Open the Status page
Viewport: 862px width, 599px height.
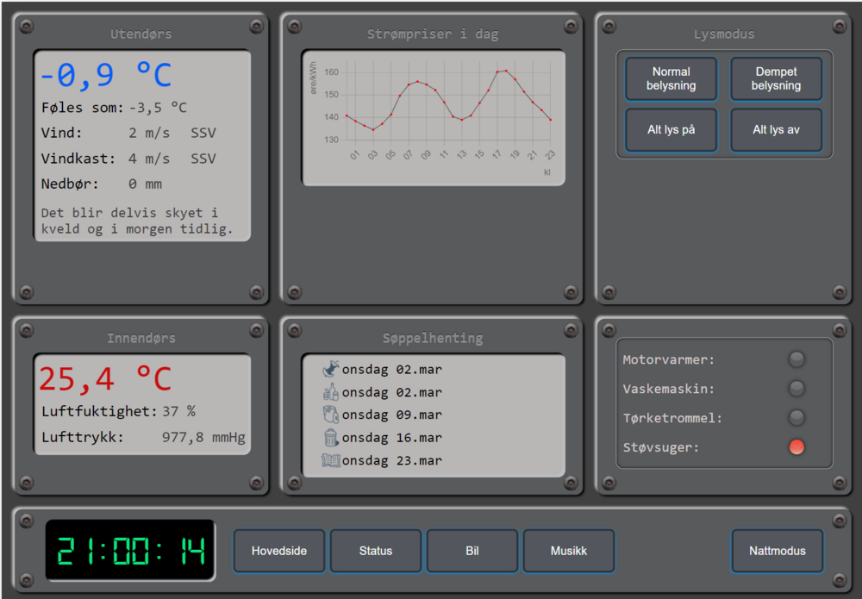[x=376, y=551]
